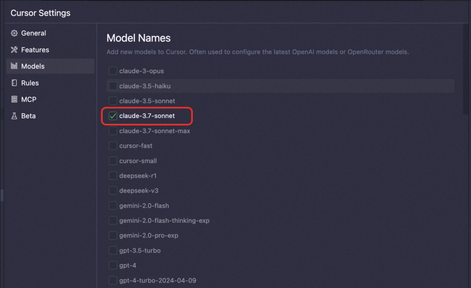The height and width of the screenshot is (288, 471).
Task: Enable the deepseek-r1 checkbox
Action: (x=113, y=175)
